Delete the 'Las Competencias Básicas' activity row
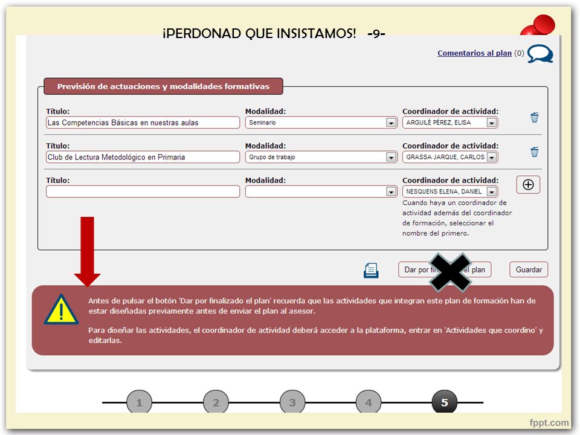Screen dimensions: 580x435 tap(535, 117)
